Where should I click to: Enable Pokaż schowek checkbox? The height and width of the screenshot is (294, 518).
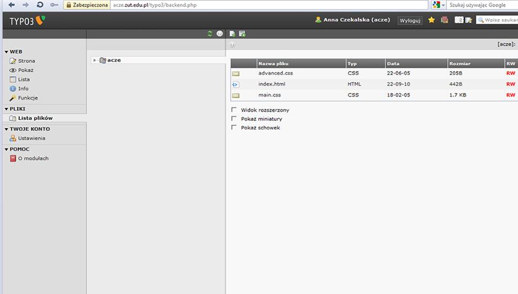(234, 128)
